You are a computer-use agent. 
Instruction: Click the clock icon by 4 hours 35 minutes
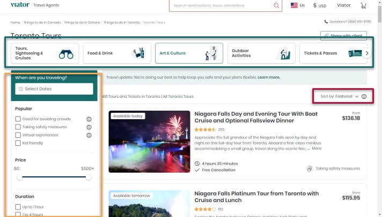[x=197, y=164]
